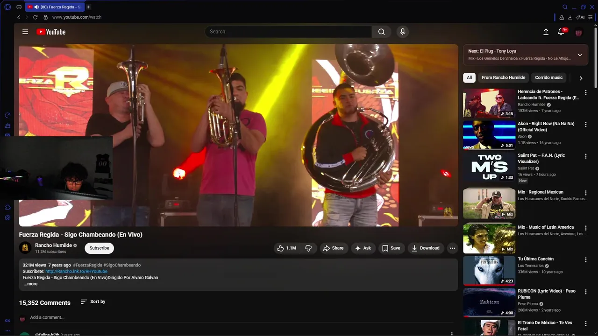Save video to playlist
The height and width of the screenshot is (336, 598).
(391, 248)
